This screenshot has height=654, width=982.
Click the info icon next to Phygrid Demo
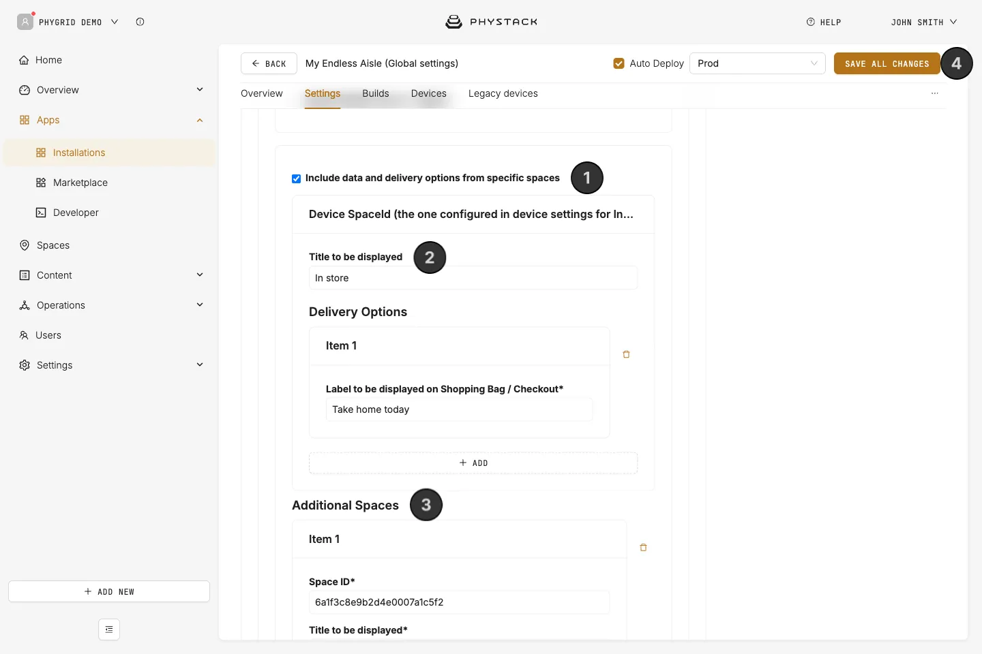tap(140, 22)
